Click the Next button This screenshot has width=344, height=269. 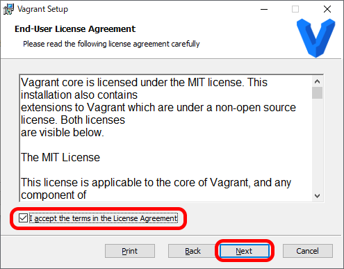point(245,251)
